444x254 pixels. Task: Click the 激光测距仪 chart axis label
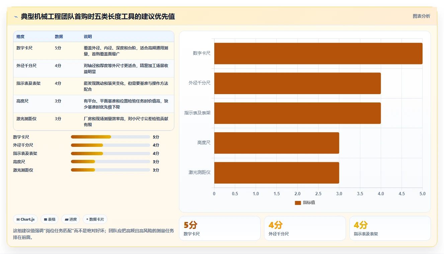click(199, 173)
